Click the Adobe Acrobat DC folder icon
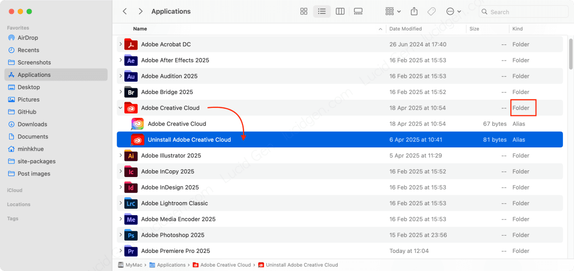 pyautogui.click(x=131, y=44)
